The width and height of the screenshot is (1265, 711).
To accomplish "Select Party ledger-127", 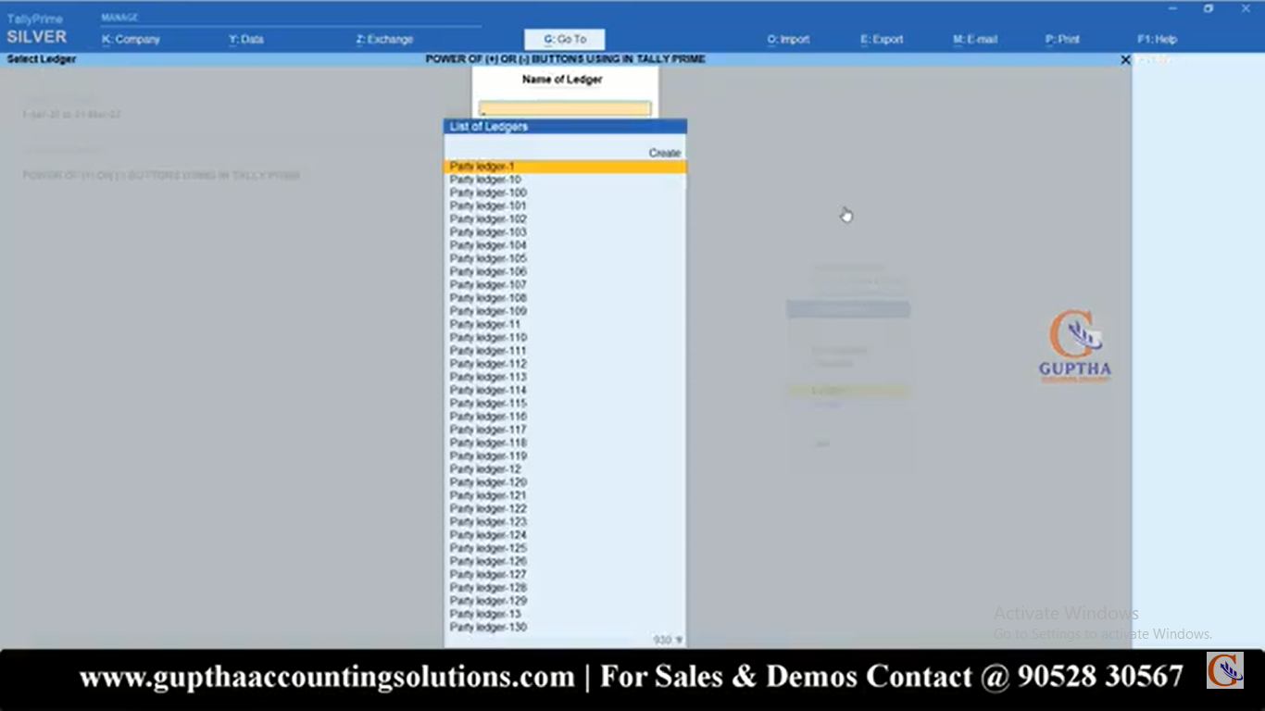I will click(565, 574).
